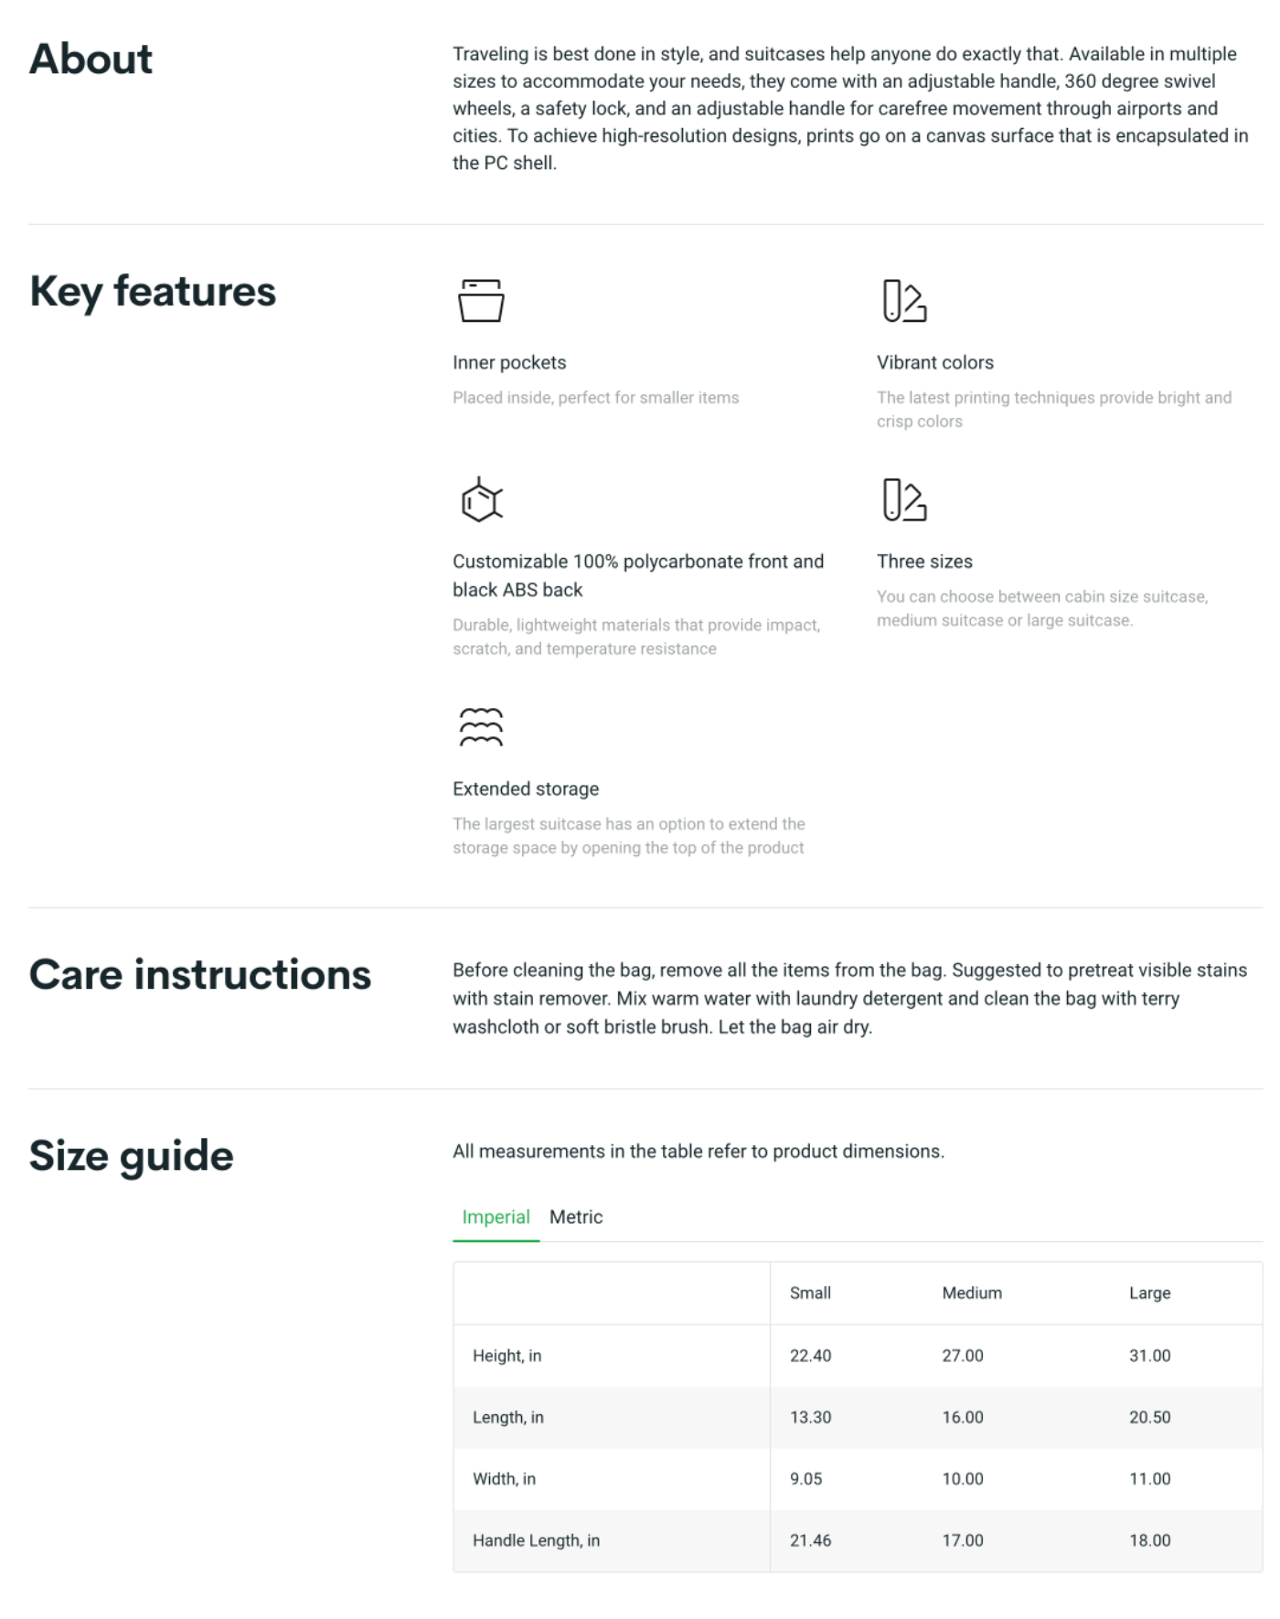Screen dimensions: 1280x1619
Task: Click the Height, in row label
Action: tap(507, 1356)
